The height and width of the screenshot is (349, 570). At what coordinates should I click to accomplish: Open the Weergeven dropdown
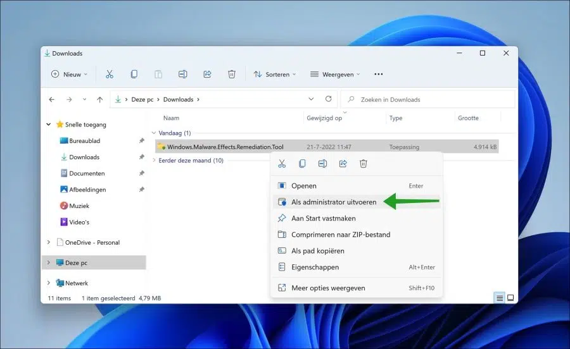335,75
